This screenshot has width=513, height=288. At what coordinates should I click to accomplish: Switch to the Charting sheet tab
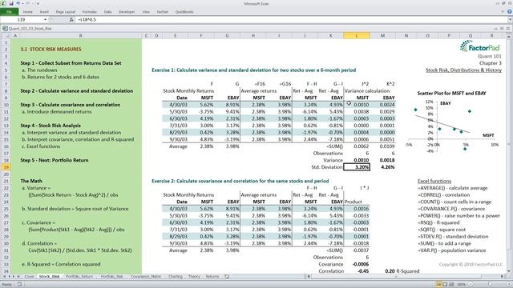(176, 277)
